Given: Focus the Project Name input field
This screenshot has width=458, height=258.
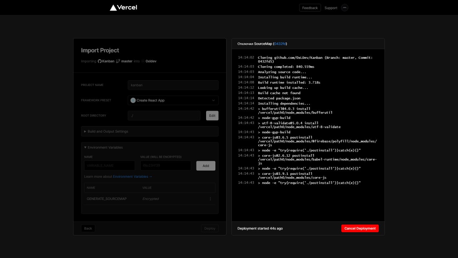Looking at the screenshot, I should coord(173,85).
